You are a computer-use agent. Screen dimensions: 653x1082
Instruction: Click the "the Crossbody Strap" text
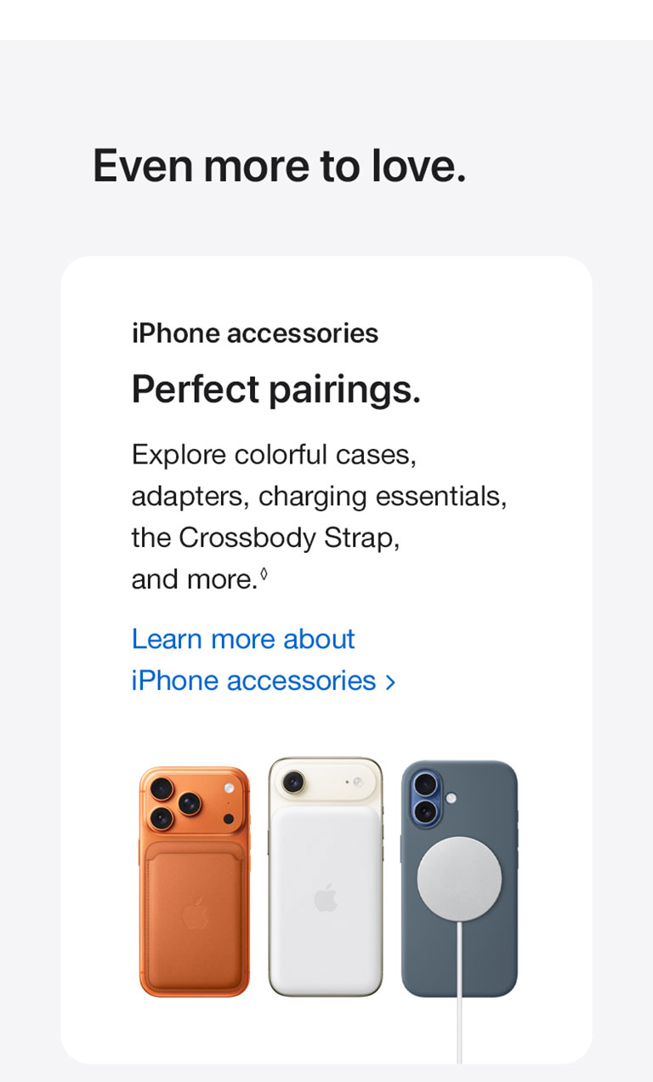265,538
